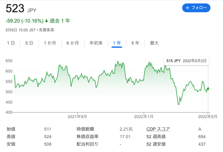Click the CDP score value A

tap(200, 129)
